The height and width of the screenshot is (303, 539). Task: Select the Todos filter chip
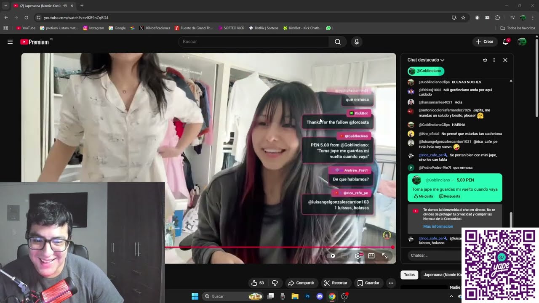point(409,275)
